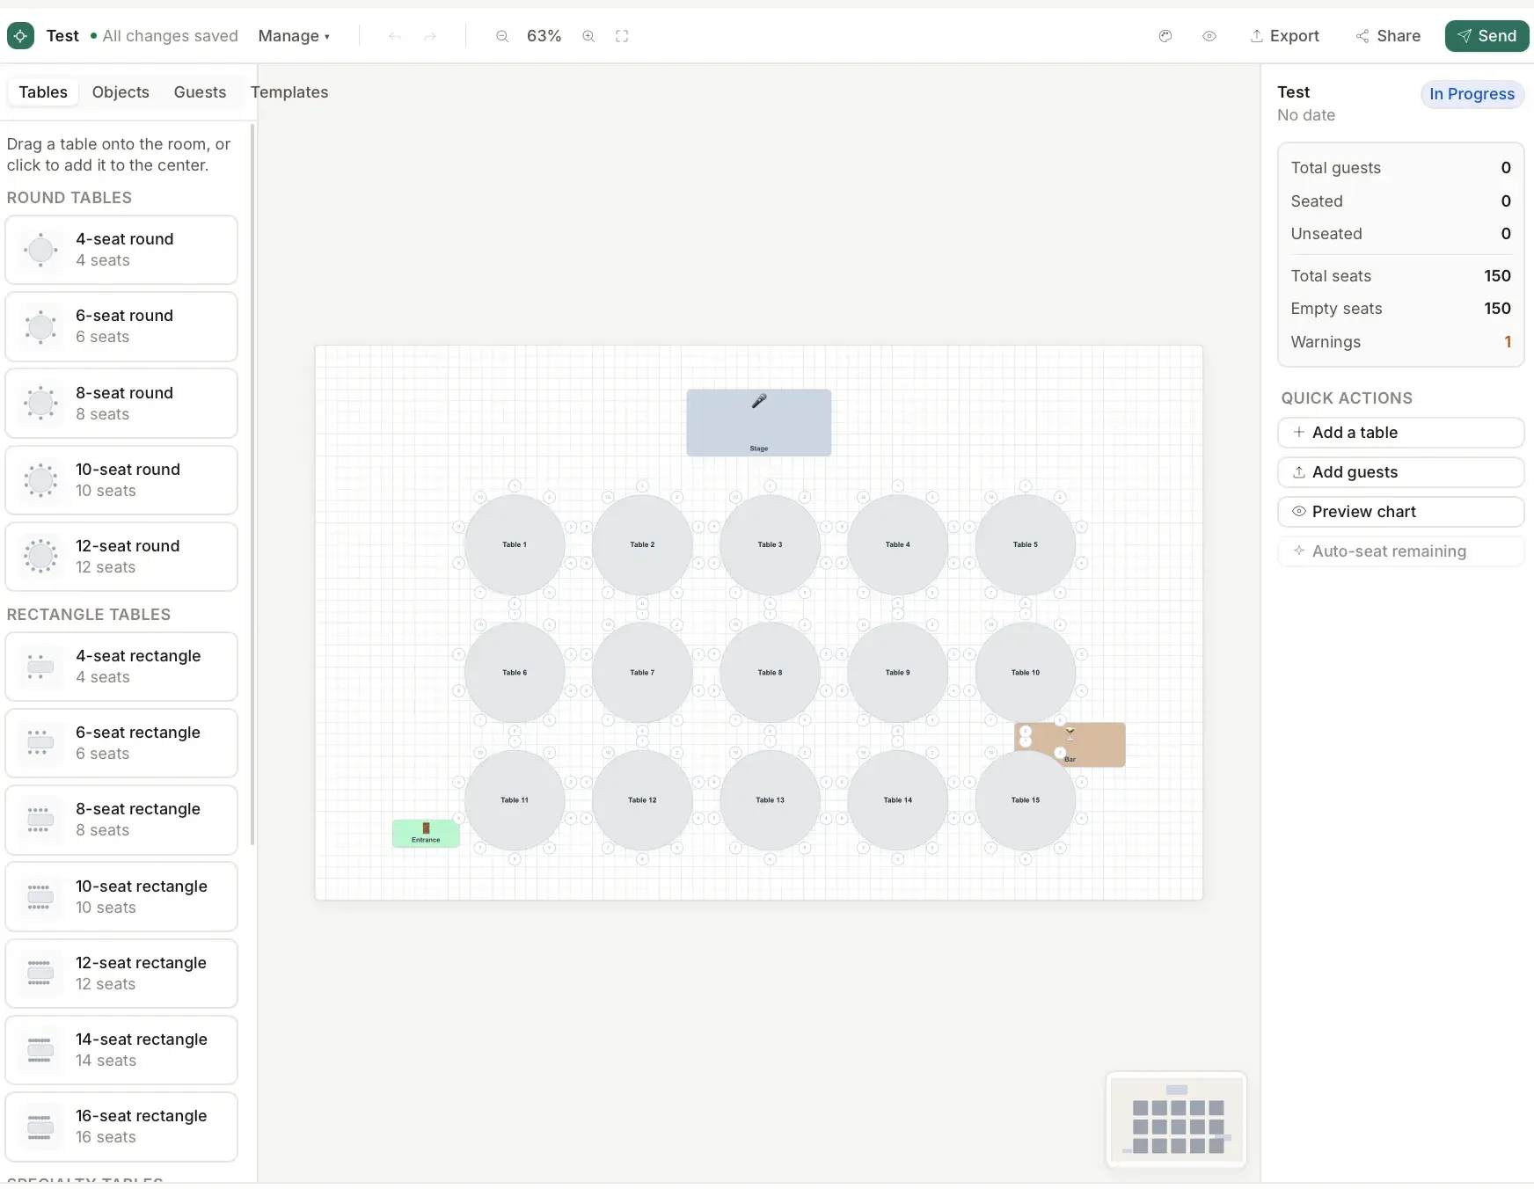
Task: Click the redo arrow icon
Action: coord(430,36)
